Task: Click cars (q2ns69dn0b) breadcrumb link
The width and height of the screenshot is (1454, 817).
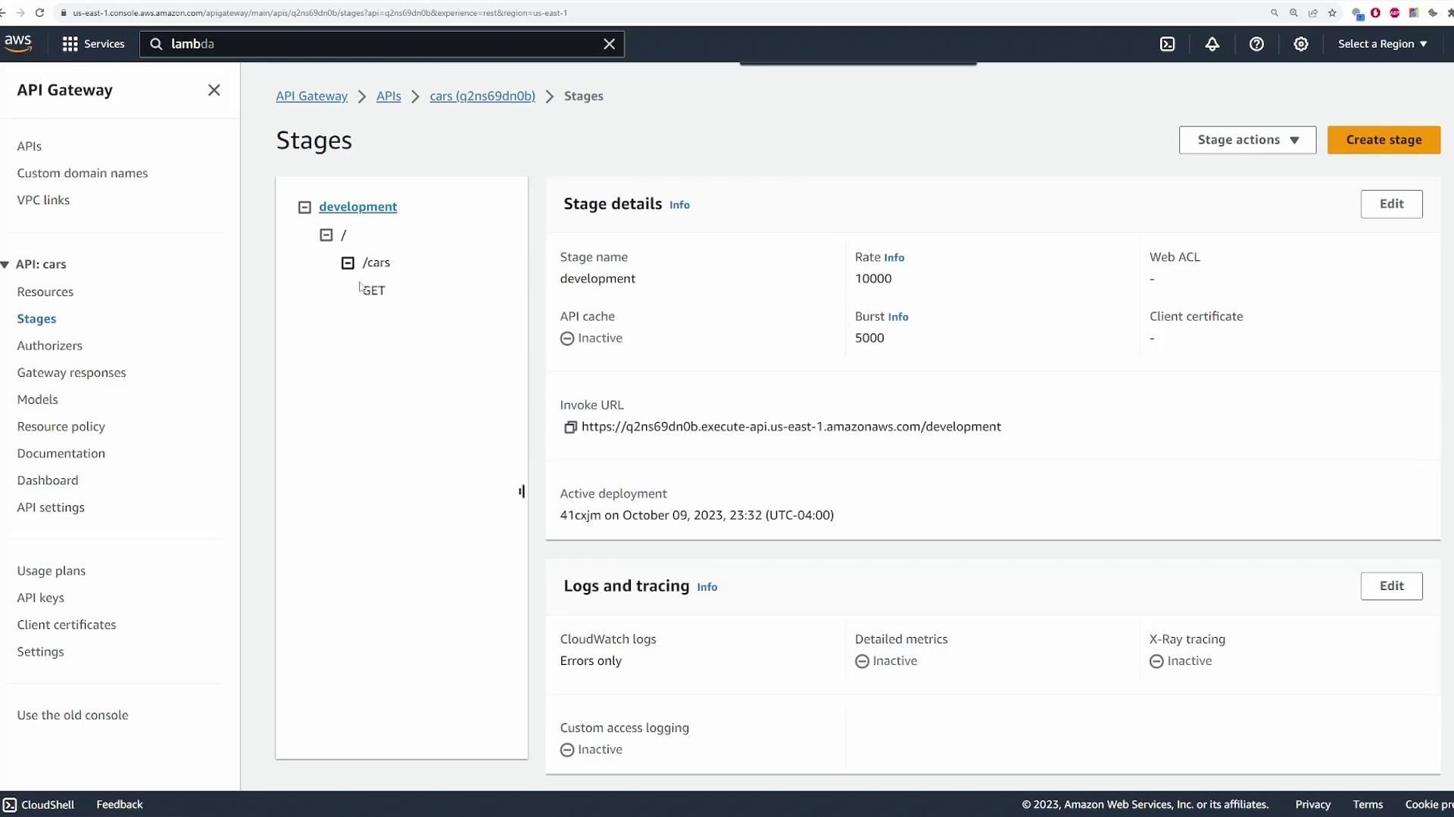Action: 482,96
